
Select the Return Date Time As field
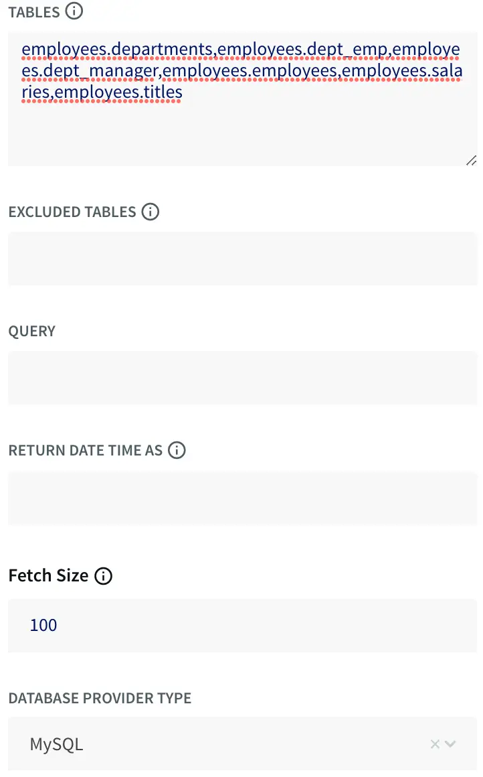242,498
